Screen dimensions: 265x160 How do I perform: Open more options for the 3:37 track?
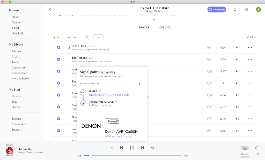(x=250, y=71)
